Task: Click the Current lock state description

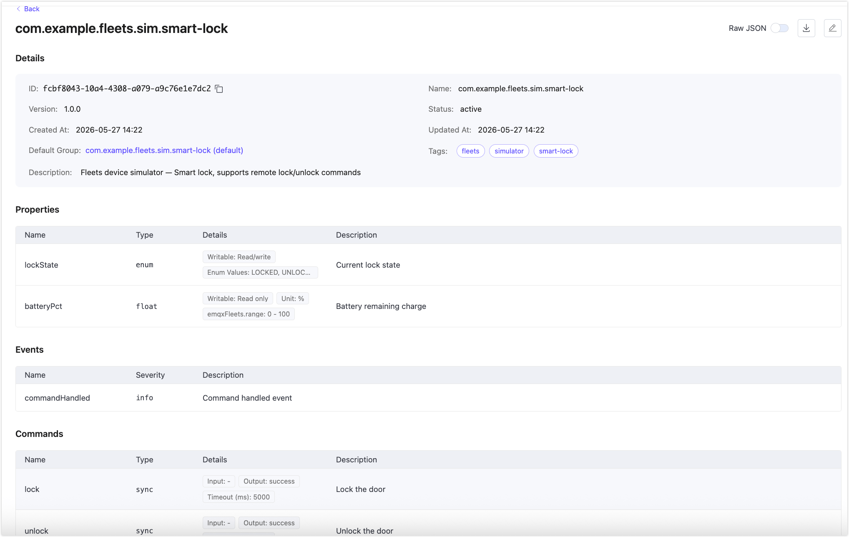Action: pyautogui.click(x=368, y=265)
